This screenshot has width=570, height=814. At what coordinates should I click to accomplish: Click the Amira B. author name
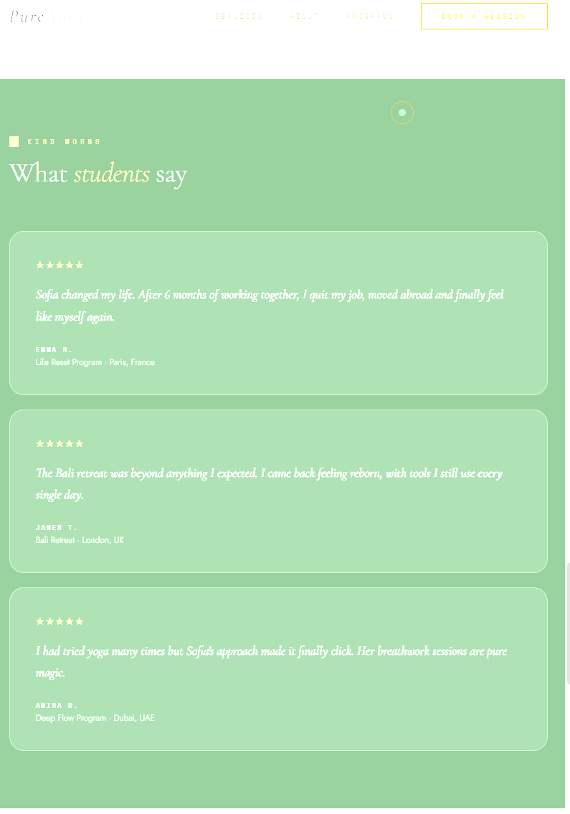[x=57, y=706]
